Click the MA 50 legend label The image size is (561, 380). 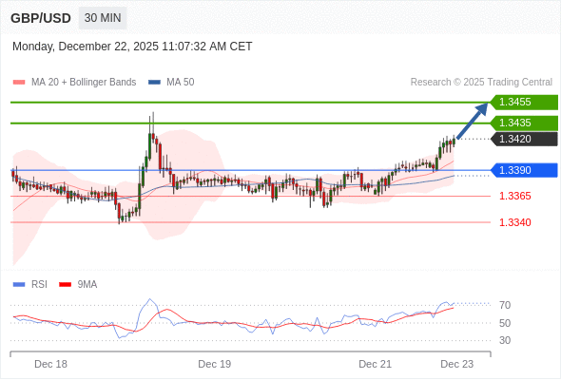click(181, 83)
